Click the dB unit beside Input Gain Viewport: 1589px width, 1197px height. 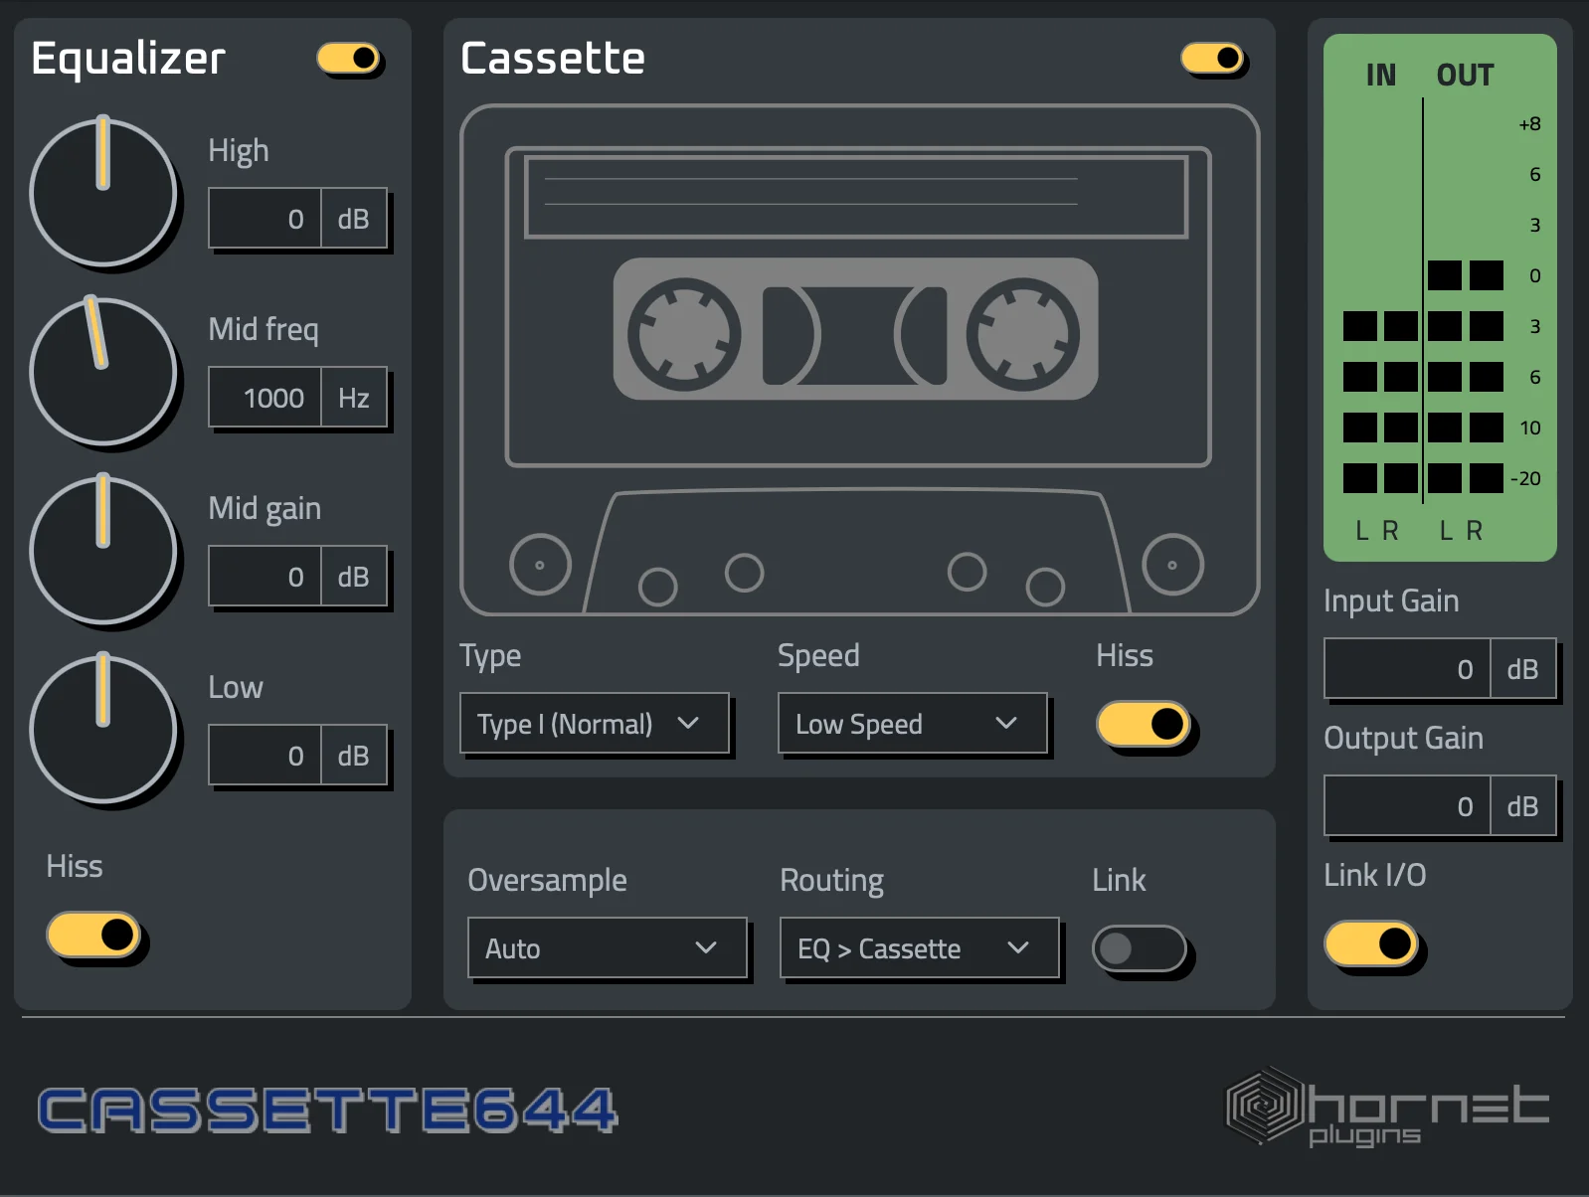(x=1522, y=669)
